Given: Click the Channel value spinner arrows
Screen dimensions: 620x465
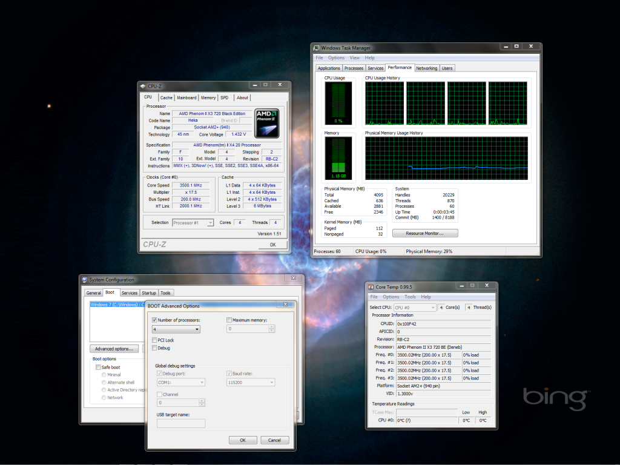Looking at the screenshot, I should [202, 403].
